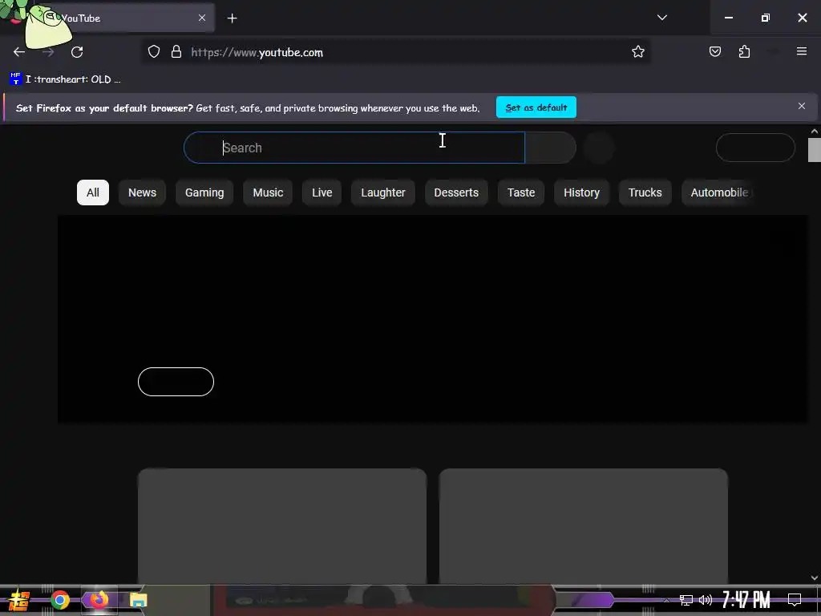Click the scrollbar down arrow

pos(815,577)
